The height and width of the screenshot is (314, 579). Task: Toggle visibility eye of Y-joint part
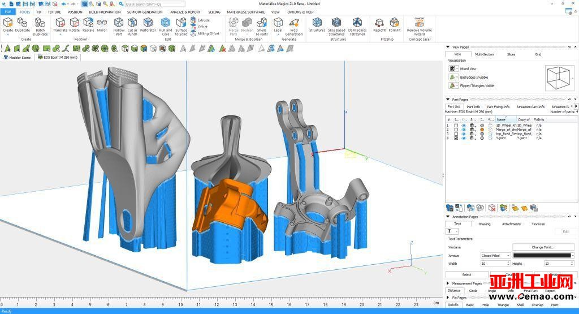tap(464, 138)
